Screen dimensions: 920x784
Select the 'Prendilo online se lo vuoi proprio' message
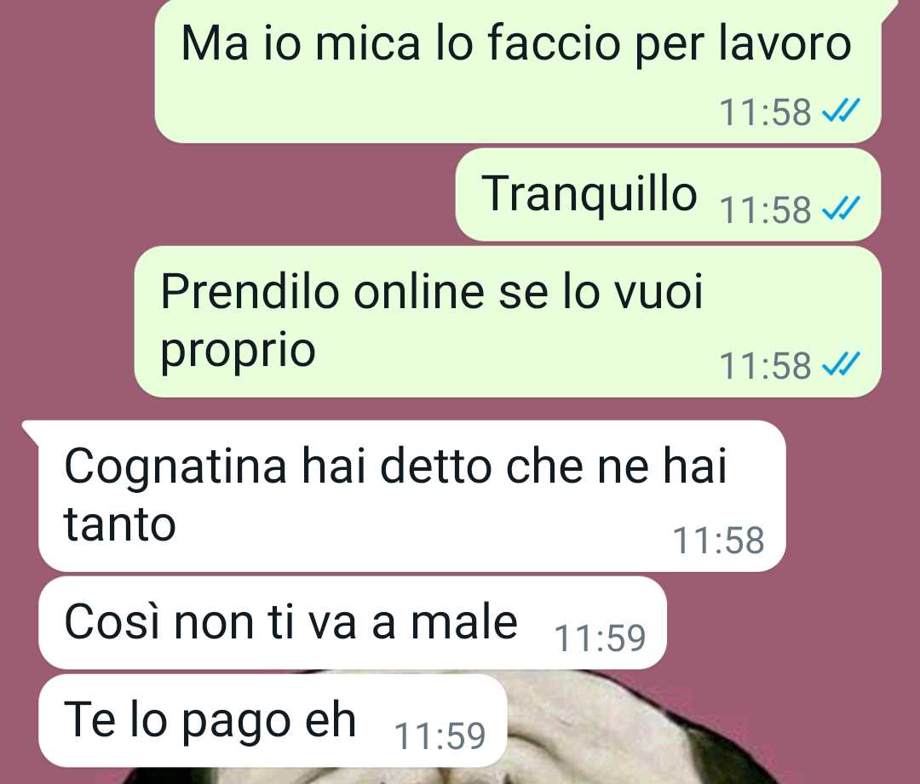tap(508, 321)
